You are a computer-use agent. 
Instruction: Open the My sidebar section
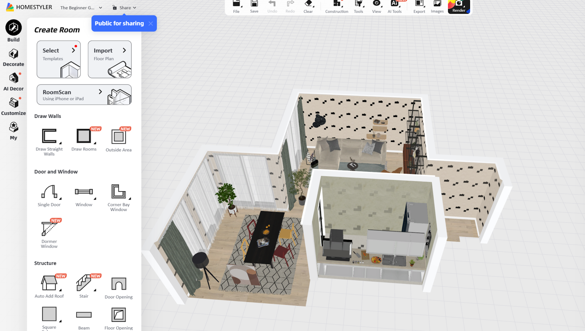(14, 131)
